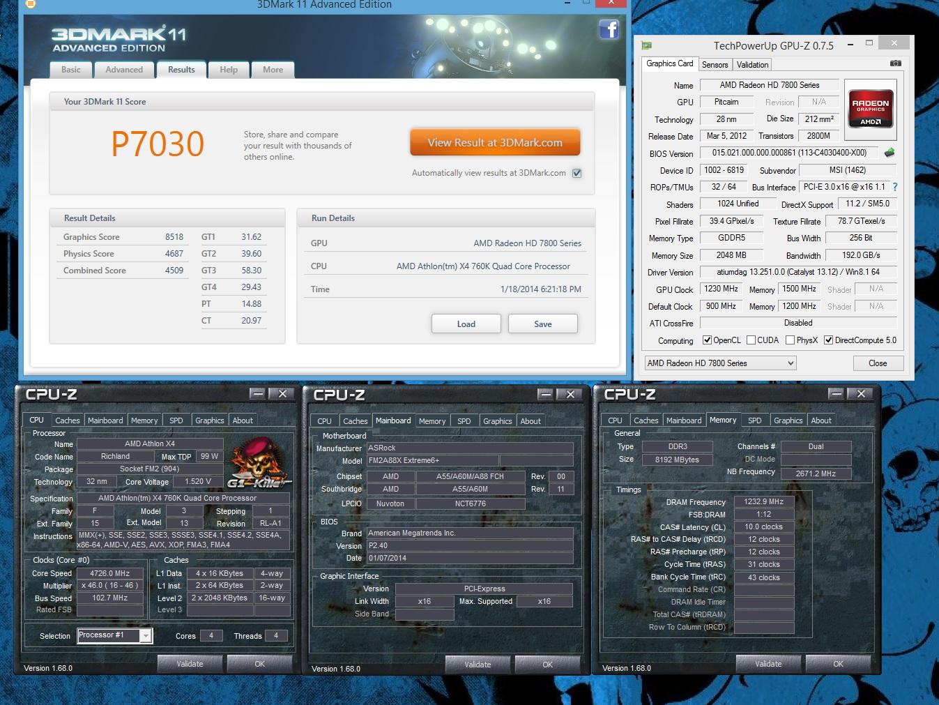Click the Driver Version field in GPU-Z
The width and height of the screenshot is (939, 705).
pos(798,272)
